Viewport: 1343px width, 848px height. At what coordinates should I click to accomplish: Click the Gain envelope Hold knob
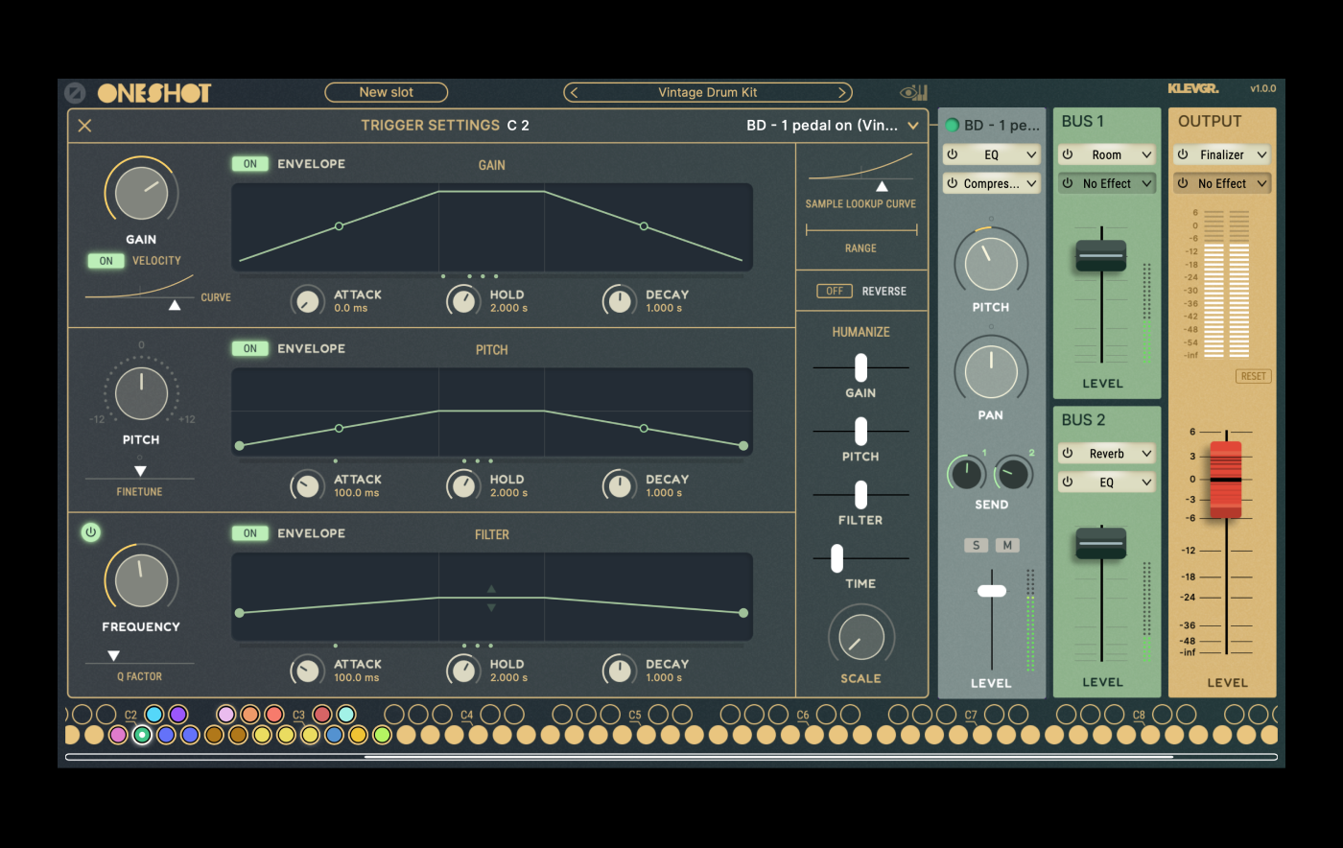463,301
